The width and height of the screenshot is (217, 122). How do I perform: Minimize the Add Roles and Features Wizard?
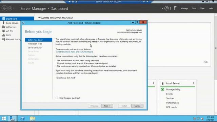click(133, 22)
